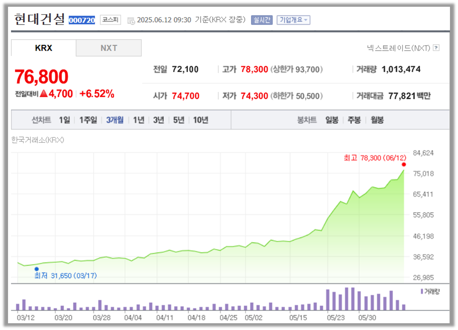458x330 pixels.
Task: Click the 84,624 price axis label
Action: tap(423, 153)
